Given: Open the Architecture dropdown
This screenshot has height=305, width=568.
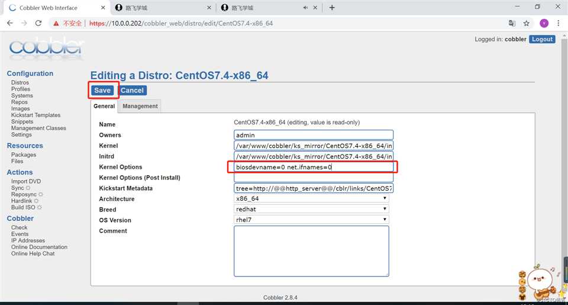Looking at the screenshot, I should (312, 198).
